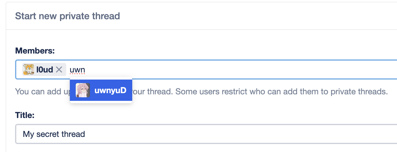Image resolution: width=397 pixels, height=152 pixels.
Task: Click the l0ud username in member chip
Action: (44, 70)
